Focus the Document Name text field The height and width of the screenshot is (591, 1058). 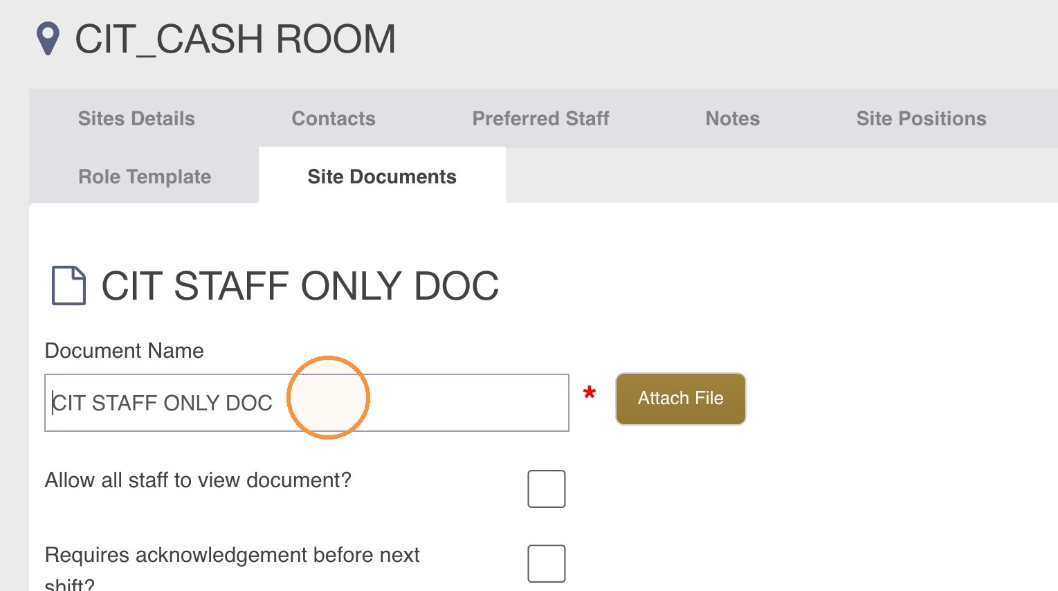(x=307, y=403)
